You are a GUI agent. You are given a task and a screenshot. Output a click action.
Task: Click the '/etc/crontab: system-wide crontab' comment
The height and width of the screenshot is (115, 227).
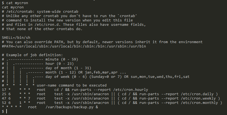pyautogui.click(x=42, y=12)
